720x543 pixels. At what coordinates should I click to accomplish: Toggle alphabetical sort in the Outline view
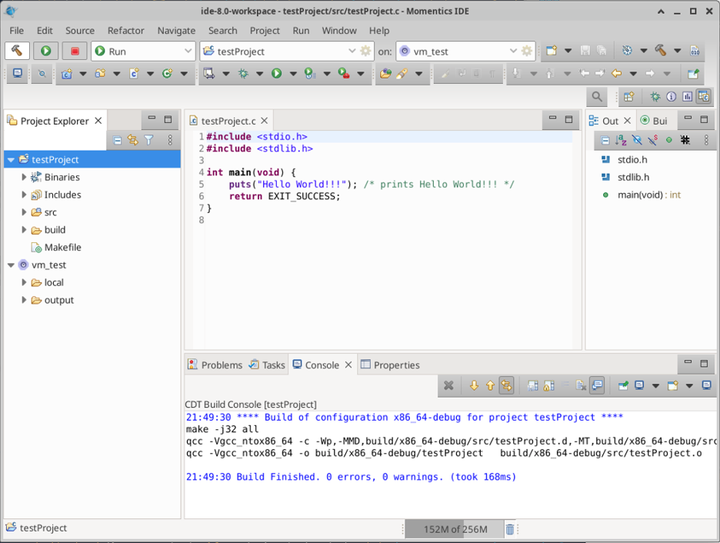pos(621,141)
